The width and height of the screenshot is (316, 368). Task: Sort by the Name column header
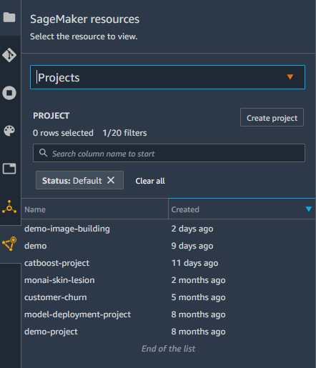click(x=94, y=209)
